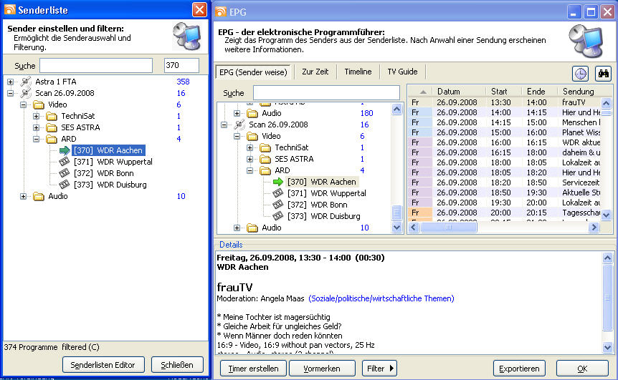
Task: Click the binoculars search icon in EPG
Action: point(603,73)
